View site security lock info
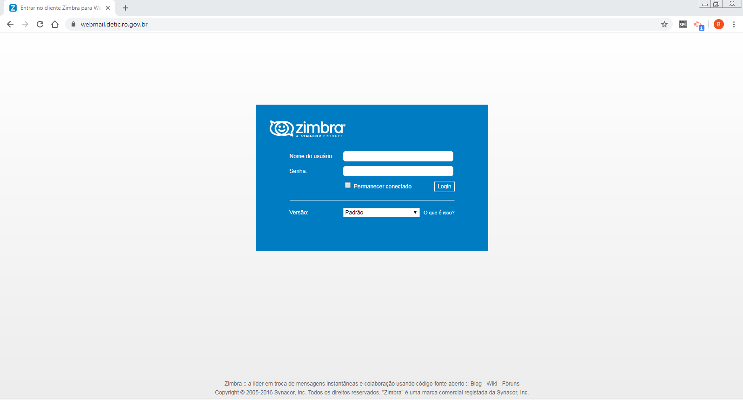The width and height of the screenshot is (743, 400). tap(73, 24)
